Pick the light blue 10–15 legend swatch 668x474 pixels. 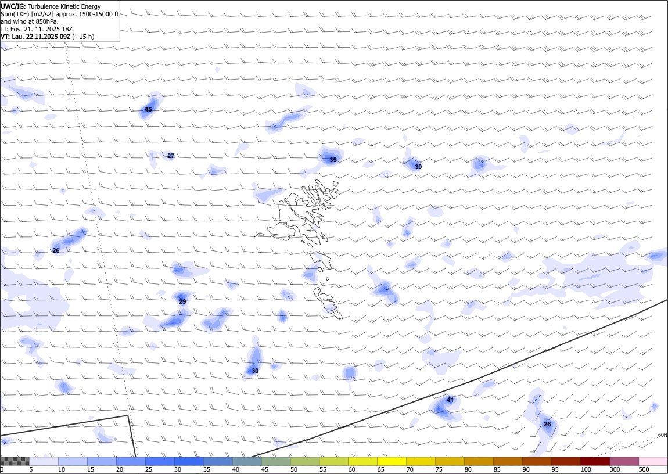click(x=73, y=461)
